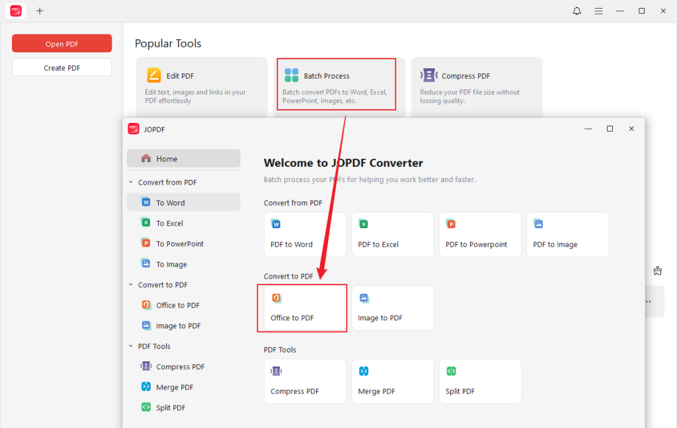Select the Office to PDF converter

pyautogui.click(x=301, y=308)
